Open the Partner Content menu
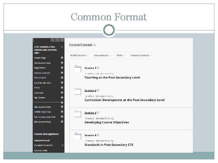 coord(141,56)
